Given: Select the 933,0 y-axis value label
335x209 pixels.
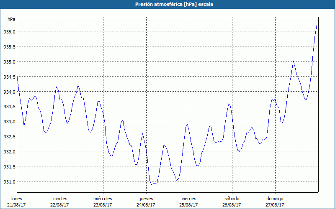Looking at the screenshot, I should [x=9, y=122].
